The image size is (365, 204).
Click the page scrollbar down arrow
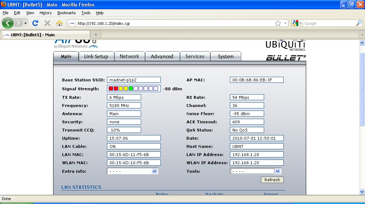point(362,192)
